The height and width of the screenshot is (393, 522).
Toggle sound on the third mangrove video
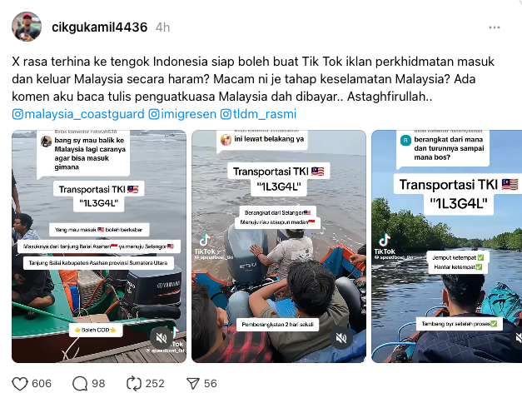click(517, 338)
